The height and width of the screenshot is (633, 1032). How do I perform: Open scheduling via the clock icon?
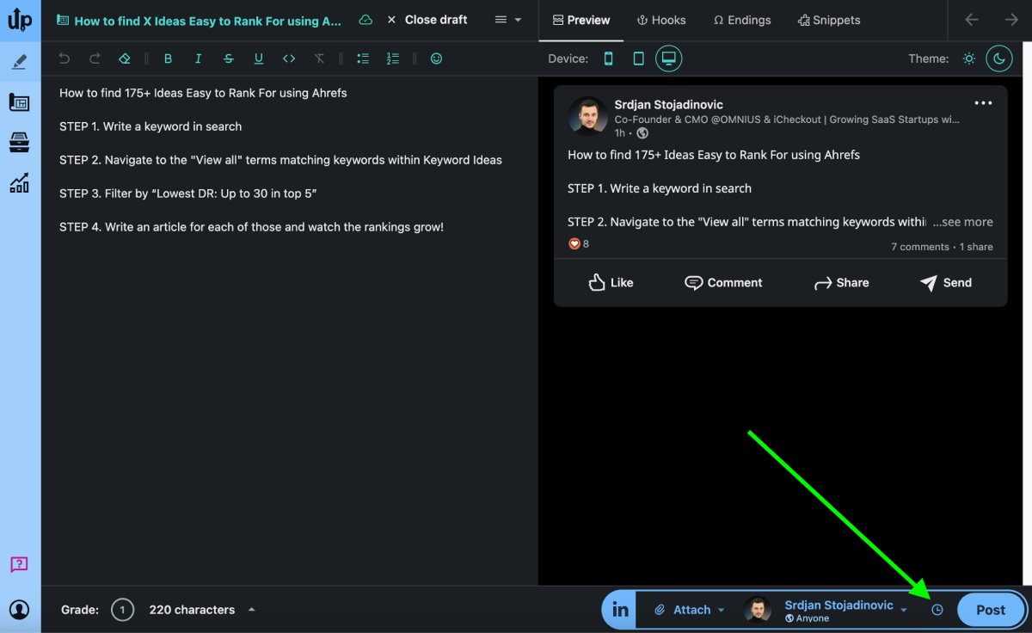(937, 609)
